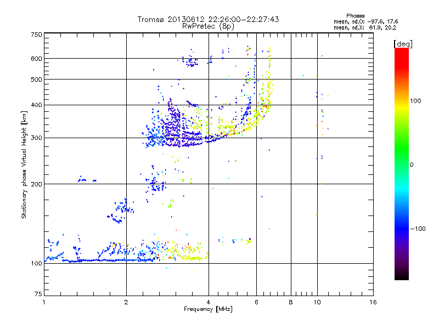This screenshot has width=439, height=329.
Task: Click the x-axis tick label '4'
Action: point(209,302)
